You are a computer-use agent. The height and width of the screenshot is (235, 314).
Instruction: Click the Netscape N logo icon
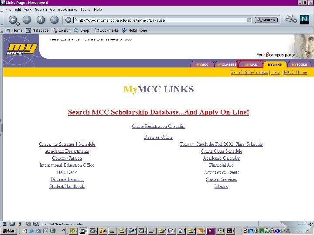(x=304, y=20)
